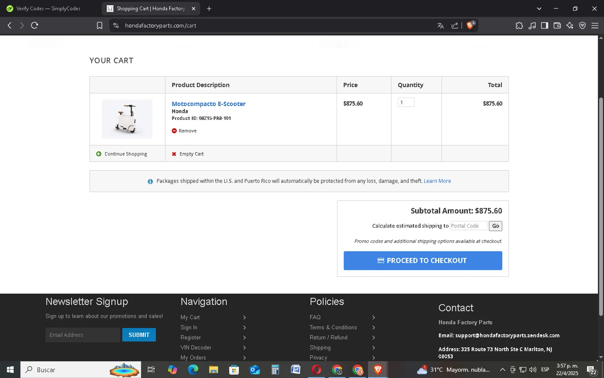Open File Explorer from the taskbar
This screenshot has height=378, width=604.
pyautogui.click(x=213, y=370)
